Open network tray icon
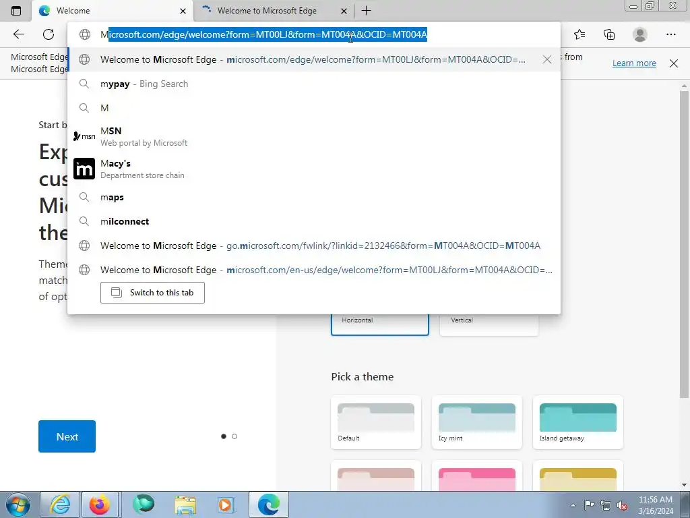The height and width of the screenshot is (518, 690). 606,505
